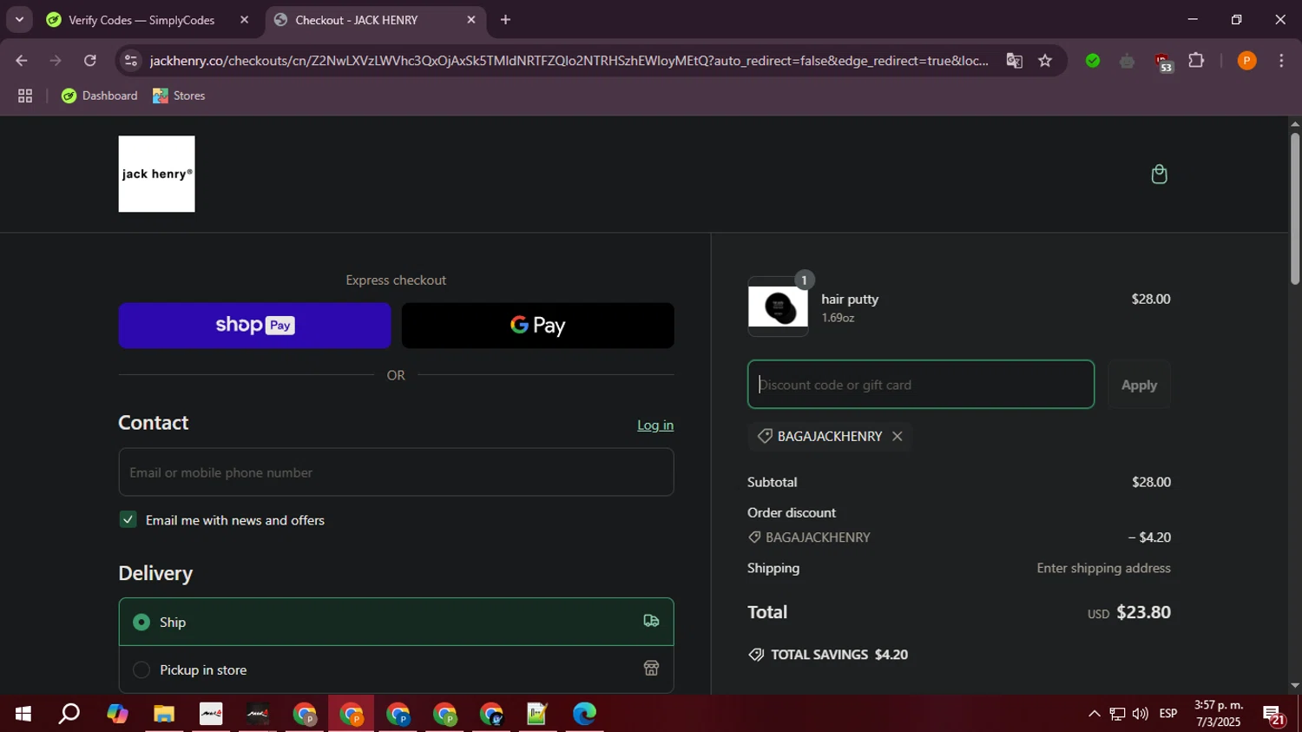1302x732 pixels.
Task: Click the translate page icon
Action: pos(1014,61)
